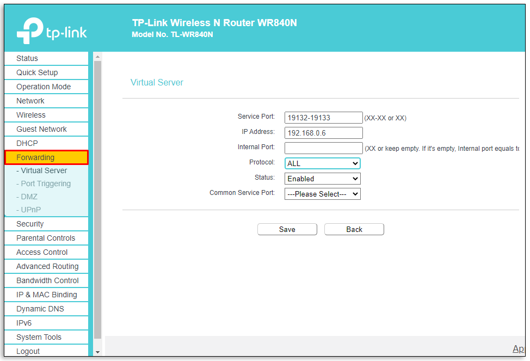Open the Common Service Port dropdown
The image size is (530, 361).
pyautogui.click(x=323, y=194)
